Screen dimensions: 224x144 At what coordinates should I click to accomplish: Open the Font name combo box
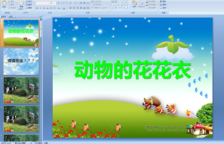(43, 3)
